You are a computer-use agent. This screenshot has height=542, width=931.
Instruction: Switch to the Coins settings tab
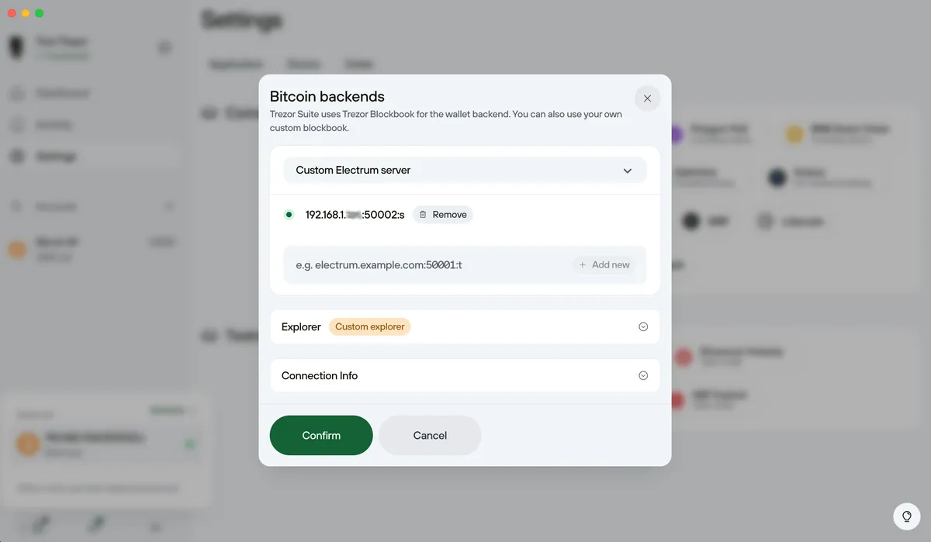[358, 64]
